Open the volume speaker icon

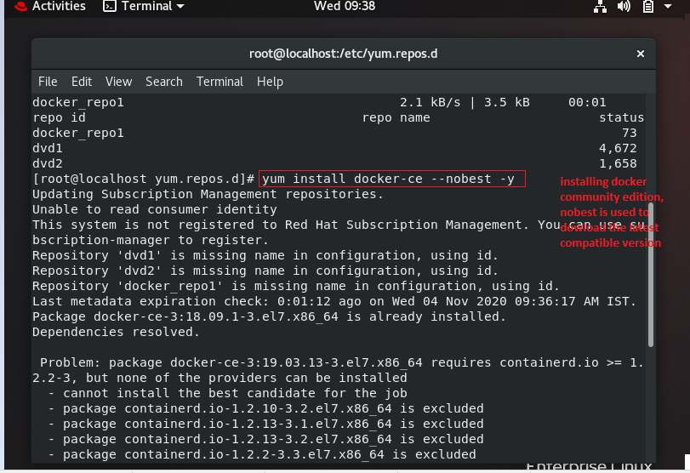624,6
